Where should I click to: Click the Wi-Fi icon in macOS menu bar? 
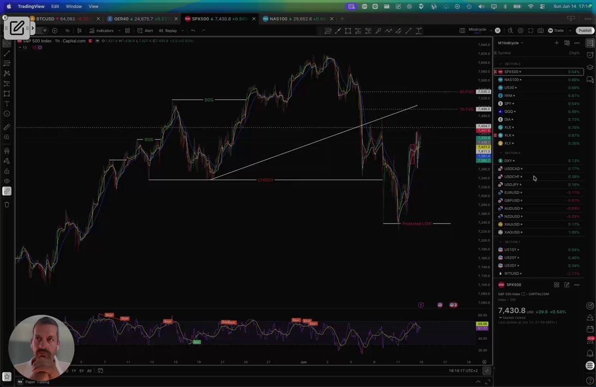pyautogui.click(x=530, y=6)
